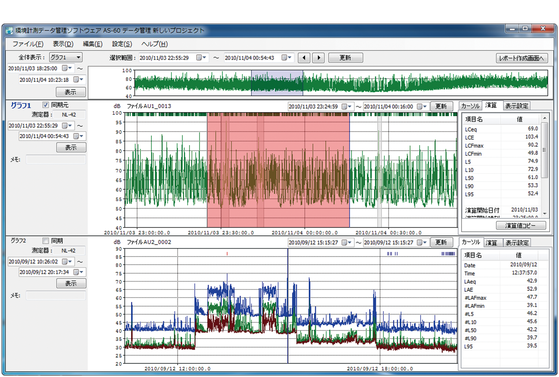Viewport: 559px width, 377px height.
Task: Open the 表示(D) menu
Action: tap(63, 44)
